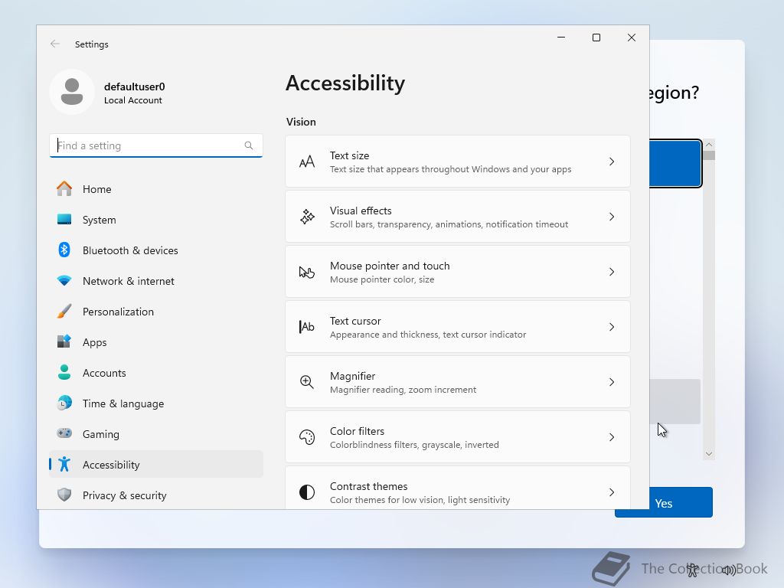Click the System monitor icon
This screenshot has height=588, width=784.
[x=64, y=220]
